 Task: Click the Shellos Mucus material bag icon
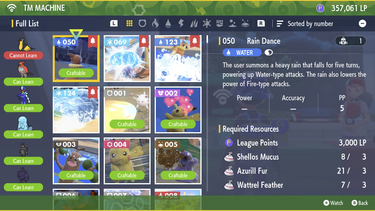(x=229, y=157)
